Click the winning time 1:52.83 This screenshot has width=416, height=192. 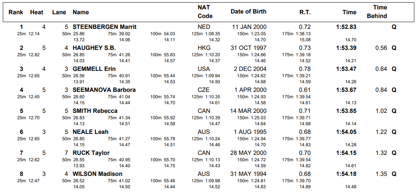[x=346, y=27]
